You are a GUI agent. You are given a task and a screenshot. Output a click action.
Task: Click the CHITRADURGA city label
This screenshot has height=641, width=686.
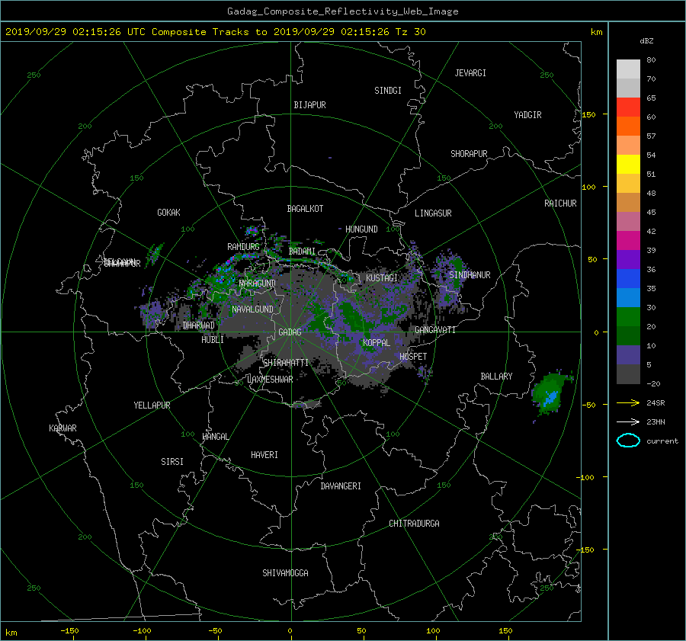tap(414, 524)
